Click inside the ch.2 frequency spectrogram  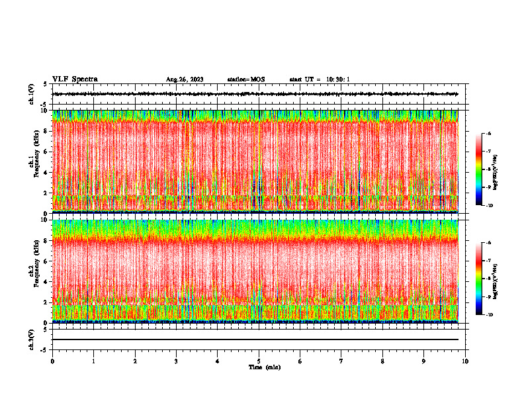tap(255, 271)
